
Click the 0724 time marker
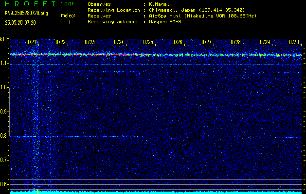119,42
